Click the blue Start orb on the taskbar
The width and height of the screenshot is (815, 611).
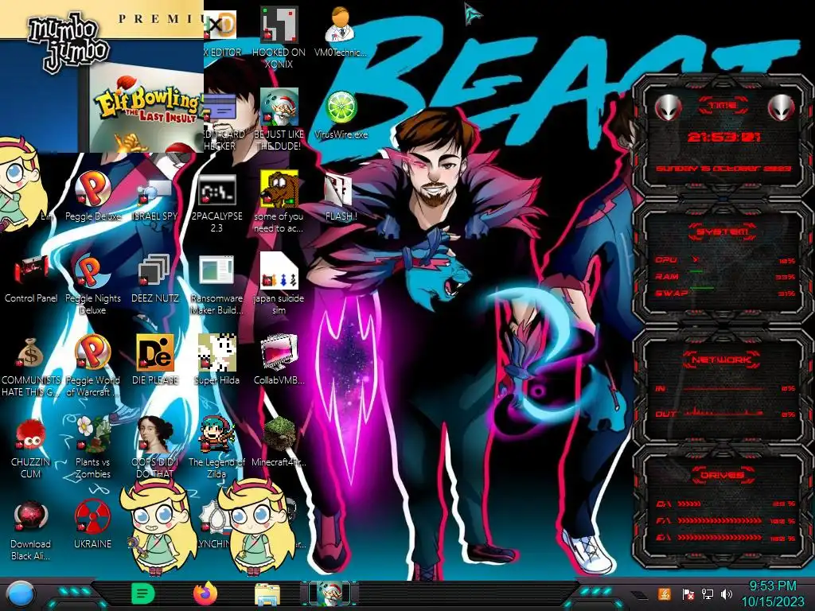click(x=21, y=593)
